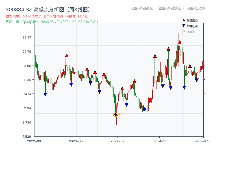Select the rightmost blue key-low triangle
226x170 pixels.
click(197, 80)
